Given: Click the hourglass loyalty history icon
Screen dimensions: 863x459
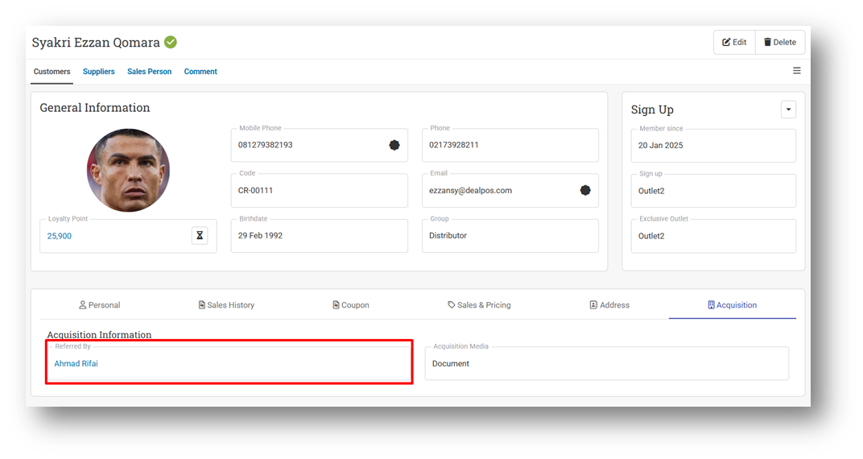Looking at the screenshot, I should click(x=200, y=236).
